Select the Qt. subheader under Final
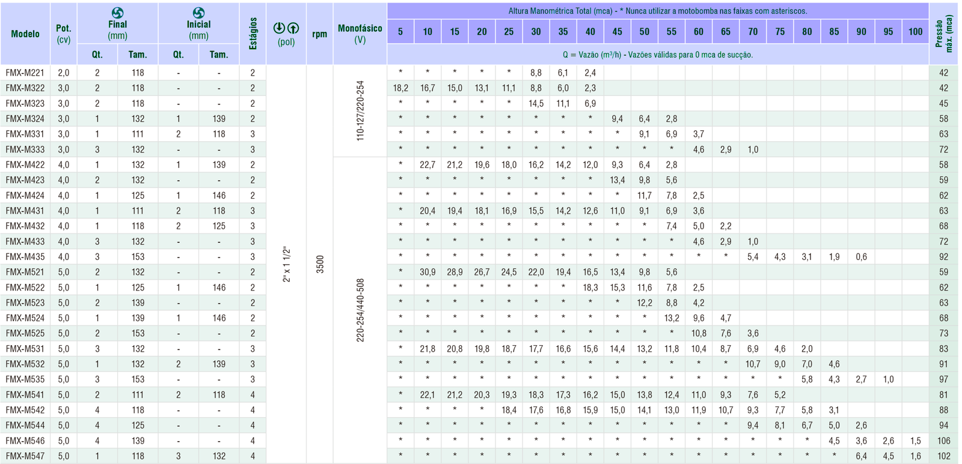Image resolution: width=962 pixels, height=464 pixels. pos(97,55)
